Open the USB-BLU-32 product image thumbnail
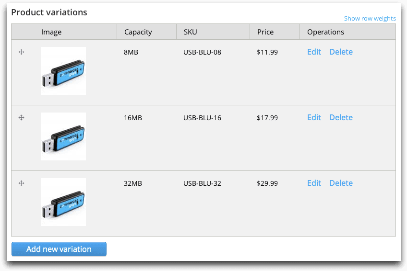Screen dimensions: 407x271 coord(63,202)
